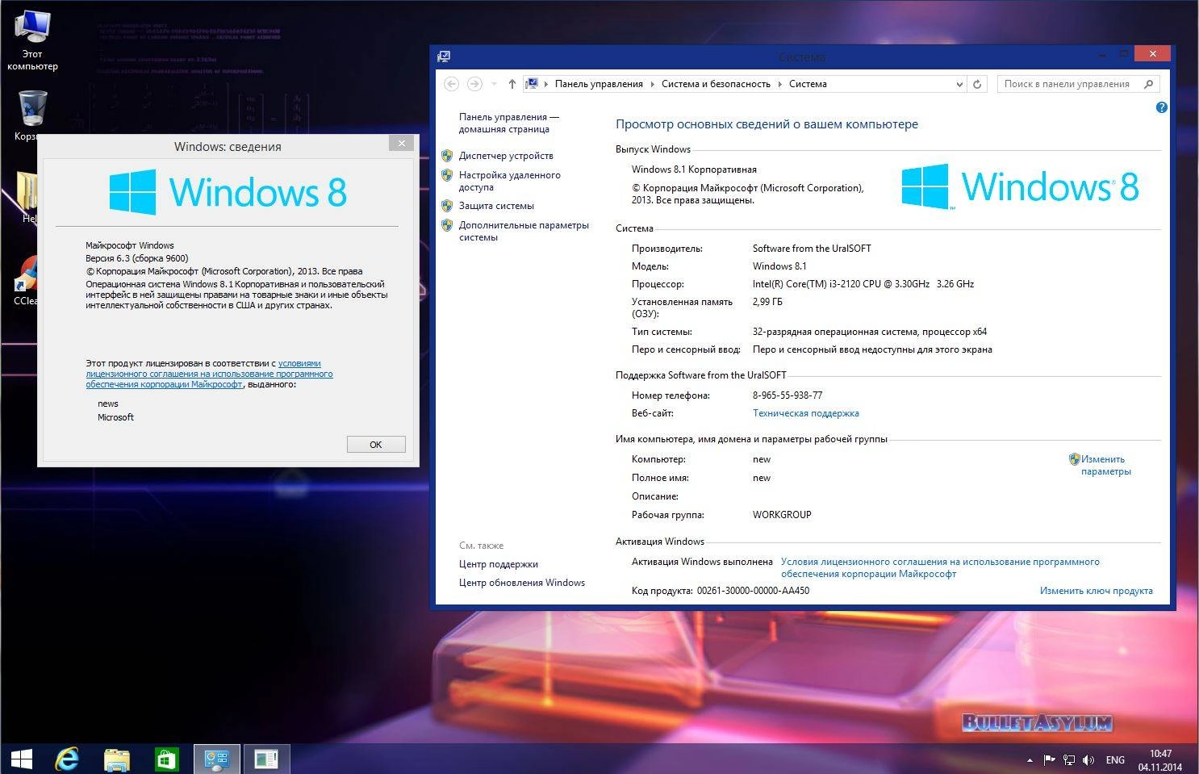Click the search magnifier icon
Viewport: 1199px width, 774px height.
click(x=1148, y=84)
